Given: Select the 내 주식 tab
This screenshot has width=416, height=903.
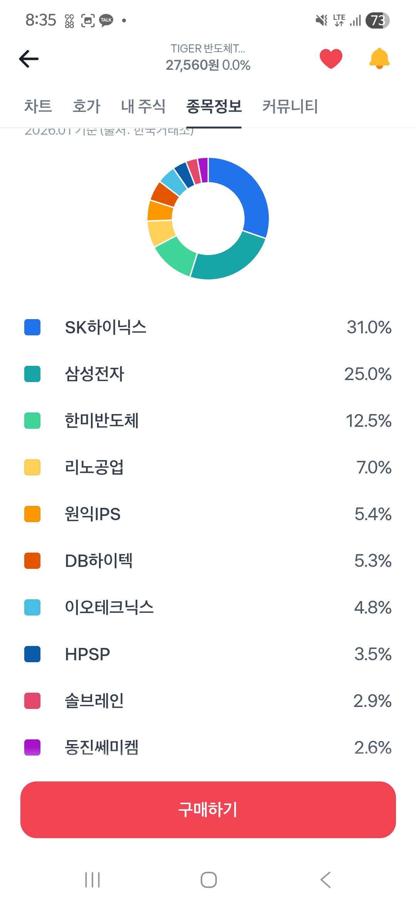Looking at the screenshot, I should (x=143, y=106).
